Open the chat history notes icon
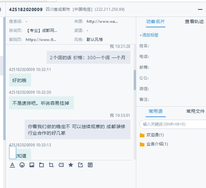Image resolution: width=206 pixels, height=188 pixels. 90,165
